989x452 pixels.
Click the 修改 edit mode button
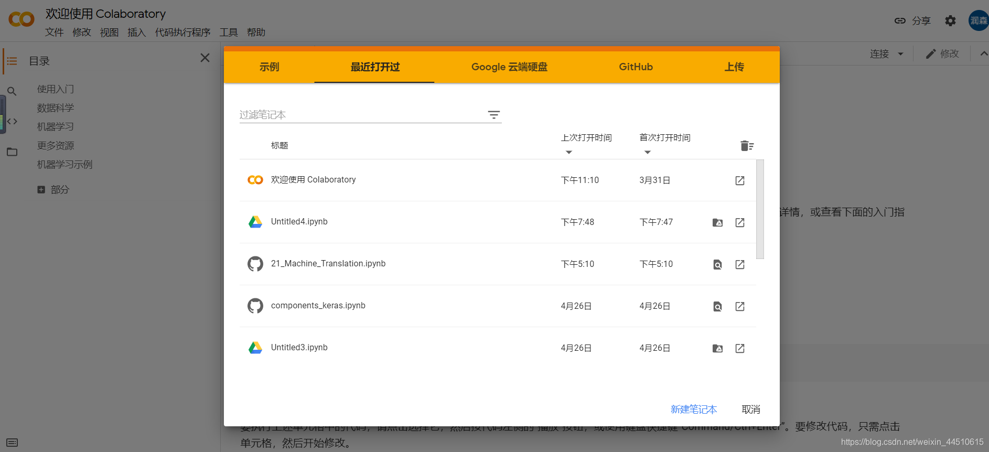pyautogui.click(x=942, y=53)
